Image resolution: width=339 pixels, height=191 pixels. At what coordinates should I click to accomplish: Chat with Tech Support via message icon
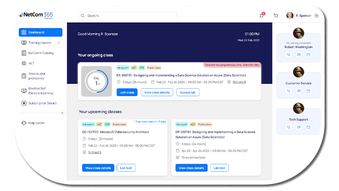click(x=299, y=127)
